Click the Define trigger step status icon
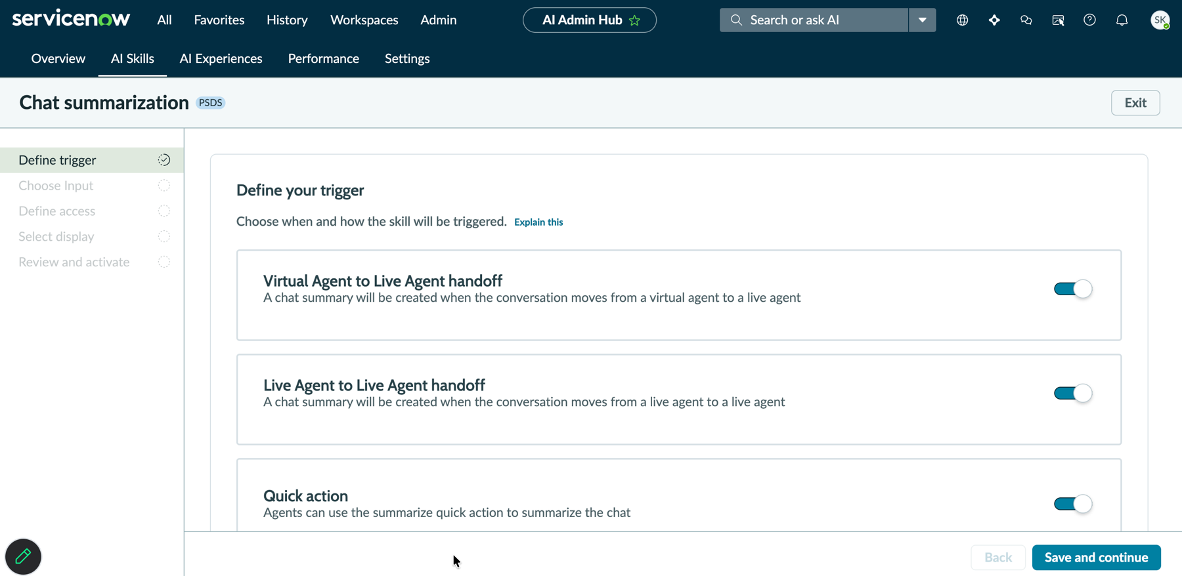 click(x=164, y=160)
